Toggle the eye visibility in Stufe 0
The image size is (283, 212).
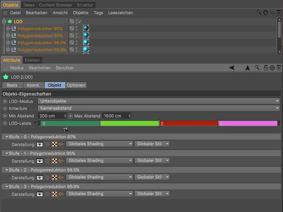click(x=40, y=144)
